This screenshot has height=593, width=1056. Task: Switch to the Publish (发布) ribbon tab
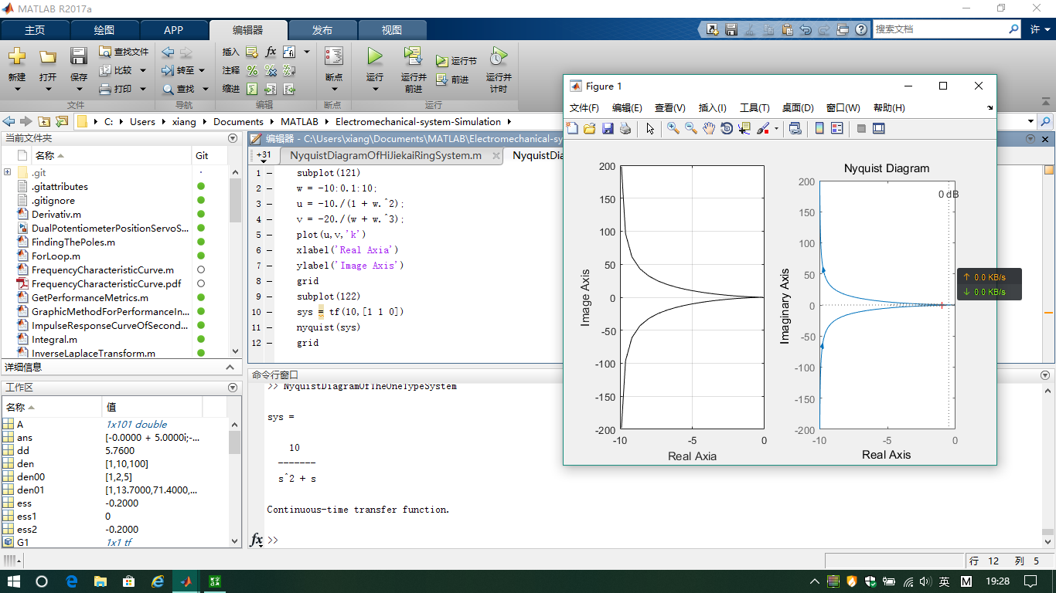(322, 30)
